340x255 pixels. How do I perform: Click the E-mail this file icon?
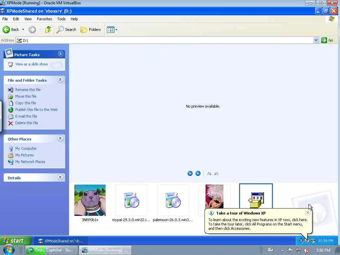(10, 117)
